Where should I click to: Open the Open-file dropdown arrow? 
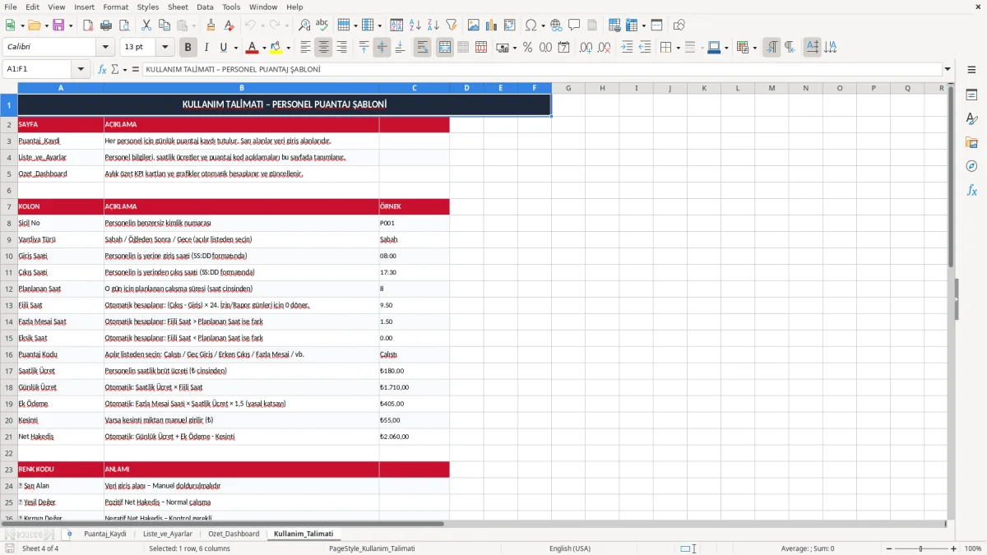45,25
